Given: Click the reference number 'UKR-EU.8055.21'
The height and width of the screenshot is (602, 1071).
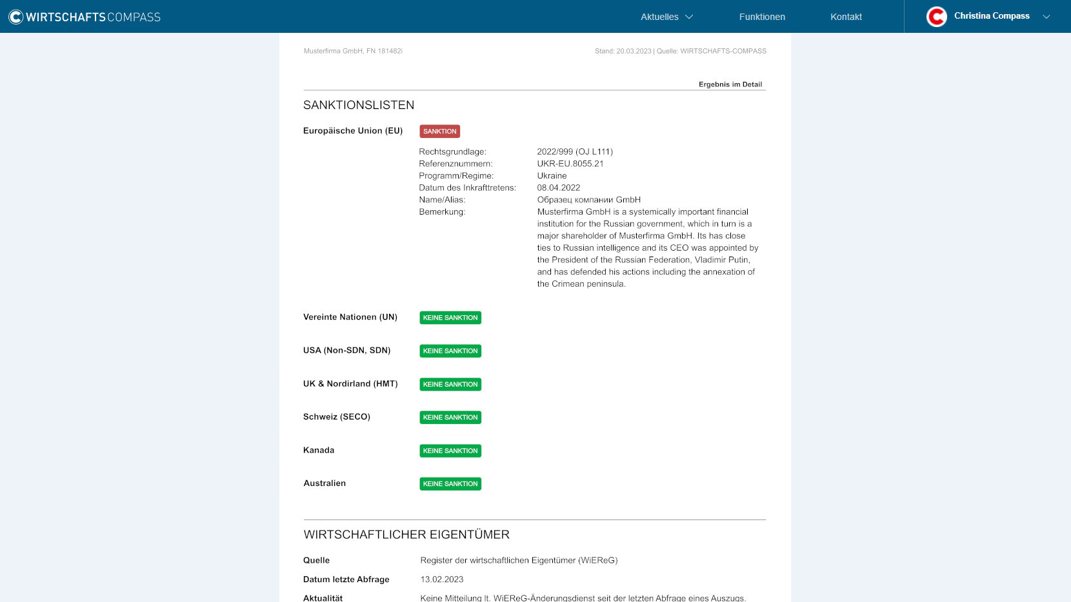Looking at the screenshot, I should click(570, 164).
